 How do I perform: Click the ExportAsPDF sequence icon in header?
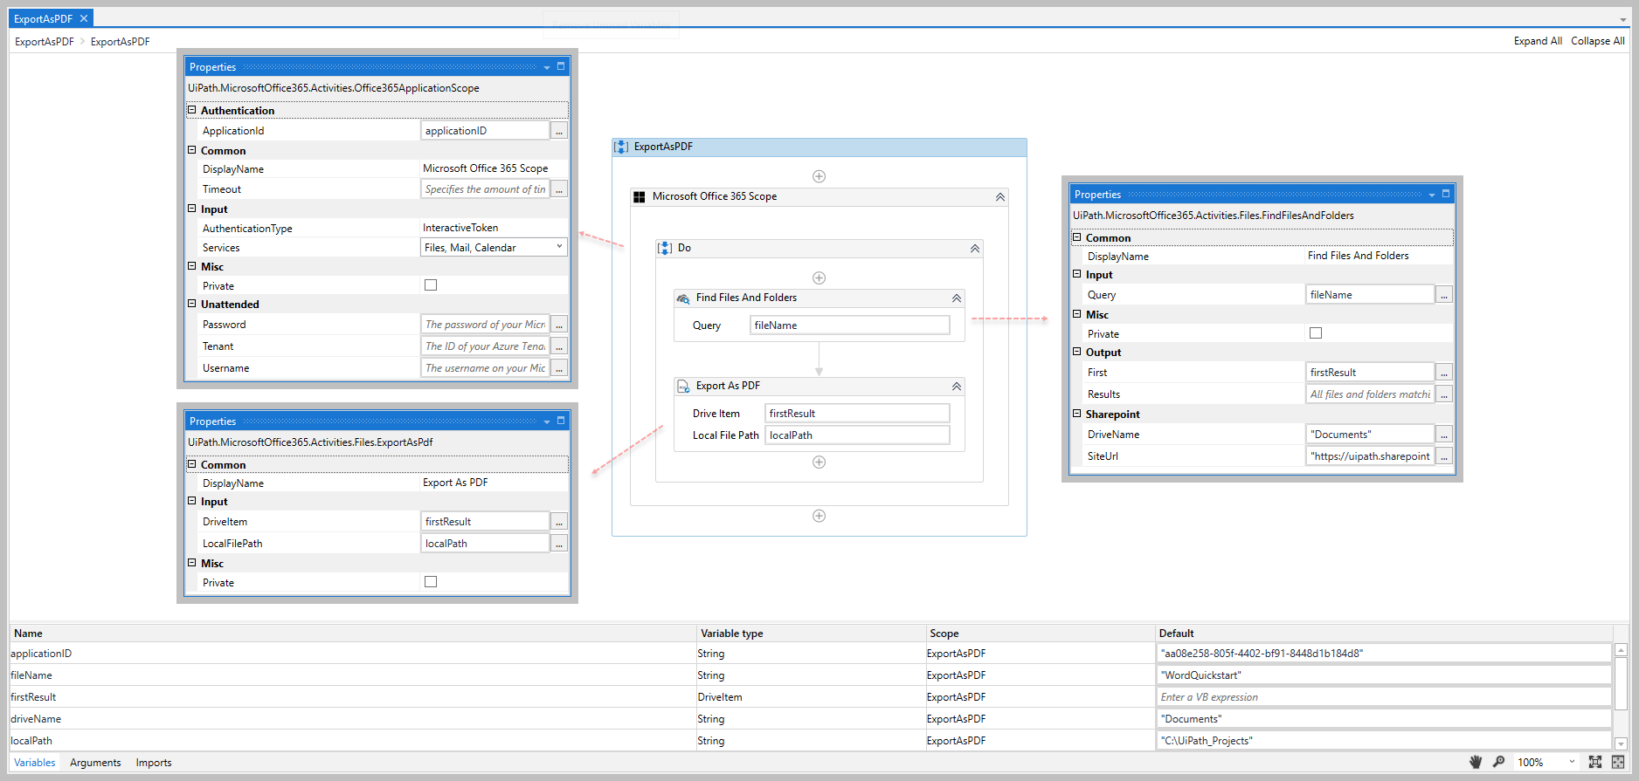point(621,147)
